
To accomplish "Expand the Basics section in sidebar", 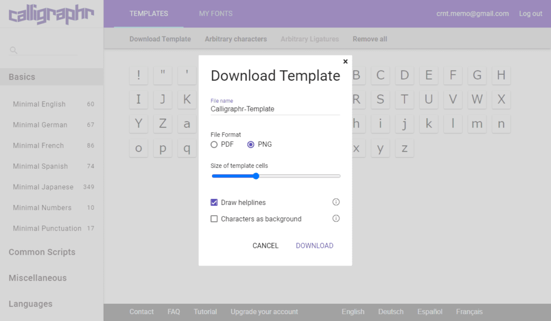I will 52,77.
